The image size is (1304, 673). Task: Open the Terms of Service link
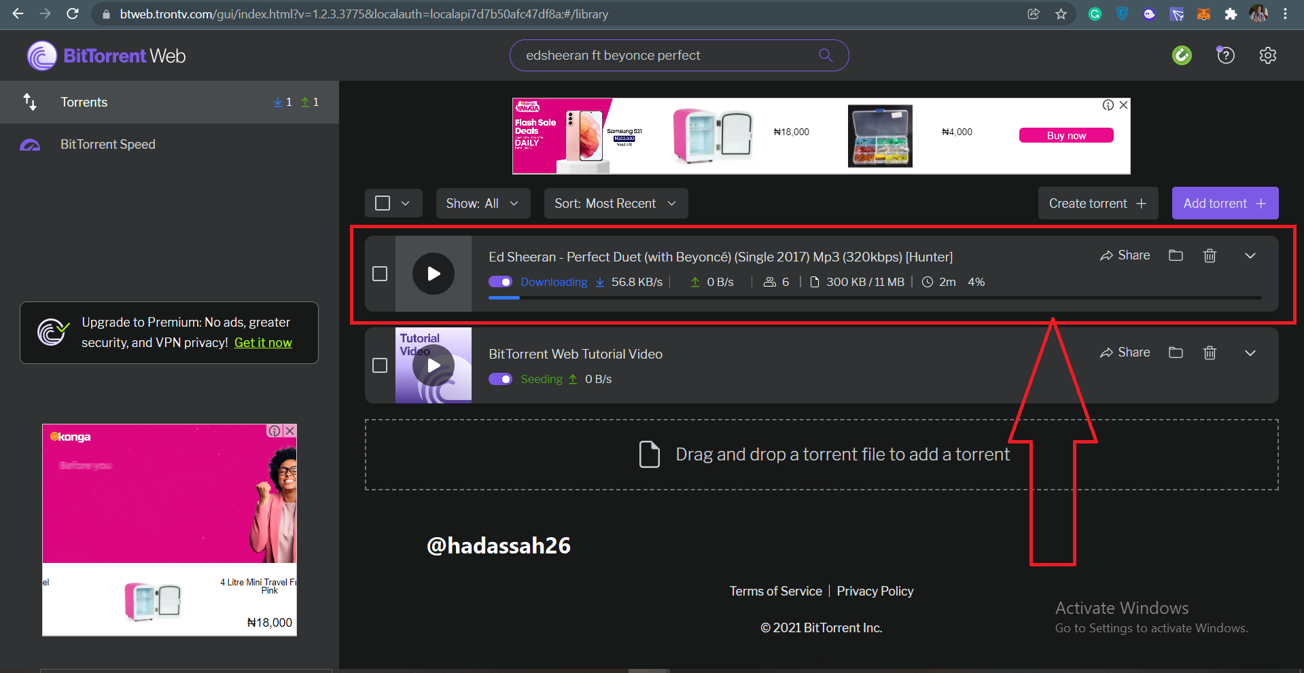point(775,591)
